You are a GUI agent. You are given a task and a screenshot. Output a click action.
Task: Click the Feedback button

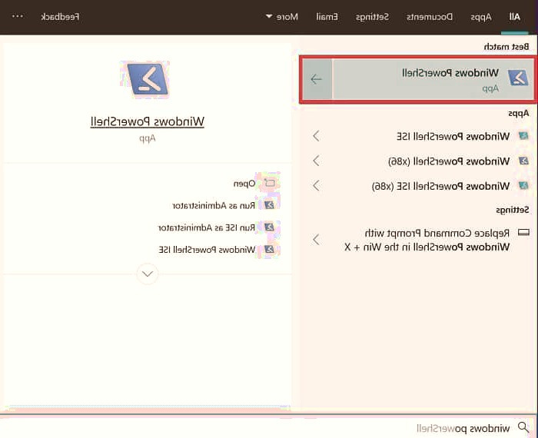coord(60,16)
